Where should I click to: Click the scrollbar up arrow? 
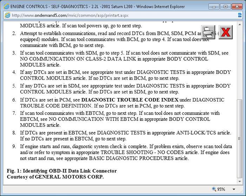[240, 25]
